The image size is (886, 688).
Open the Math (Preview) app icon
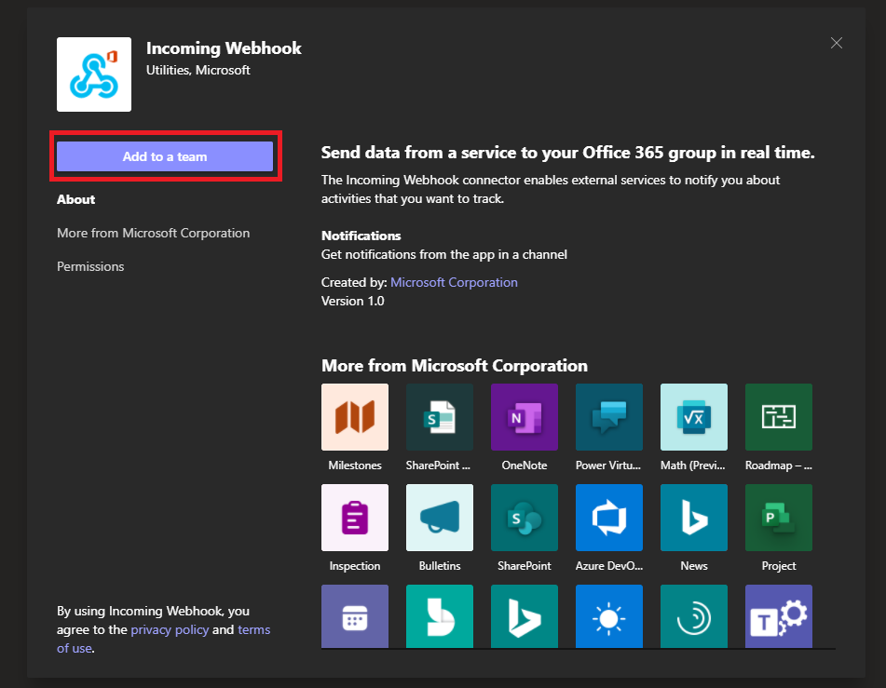coord(694,417)
